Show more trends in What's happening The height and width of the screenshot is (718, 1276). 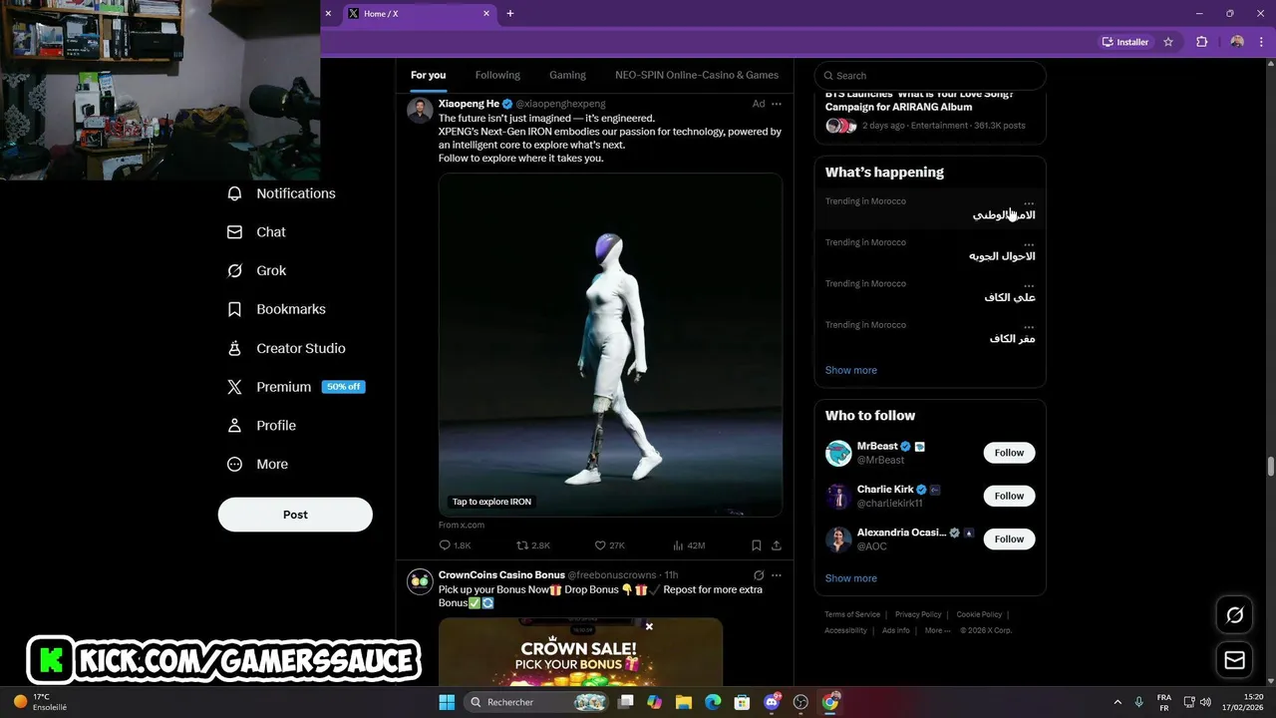point(850,370)
